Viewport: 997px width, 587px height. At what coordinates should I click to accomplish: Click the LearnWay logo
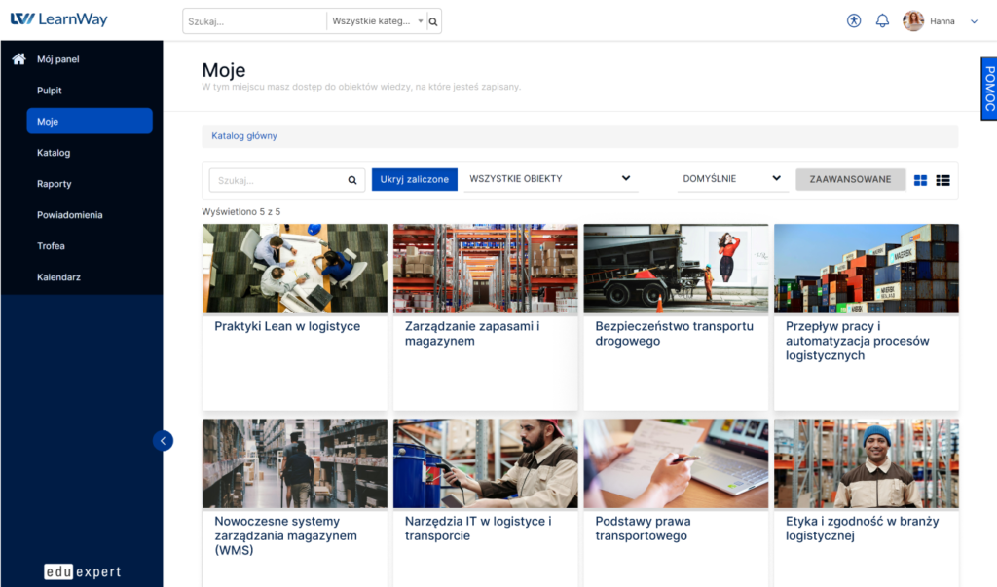point(58,19)
